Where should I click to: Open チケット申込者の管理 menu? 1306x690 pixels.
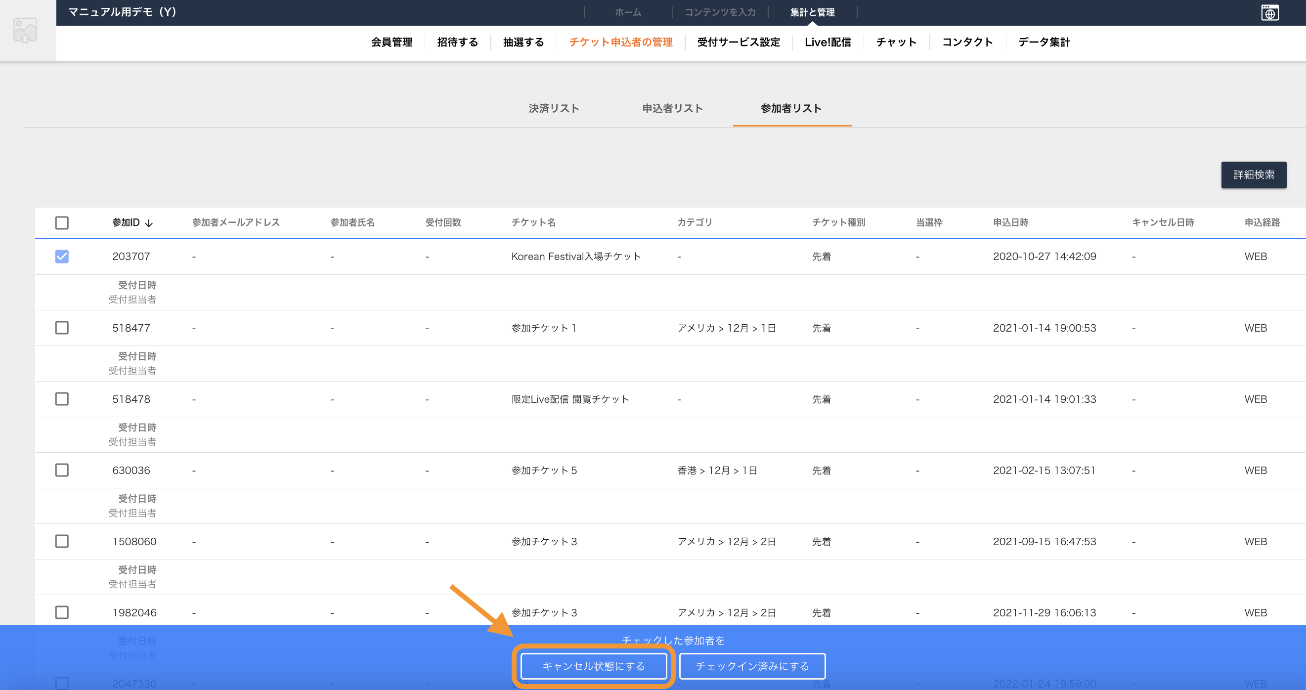tap(620, 42)
